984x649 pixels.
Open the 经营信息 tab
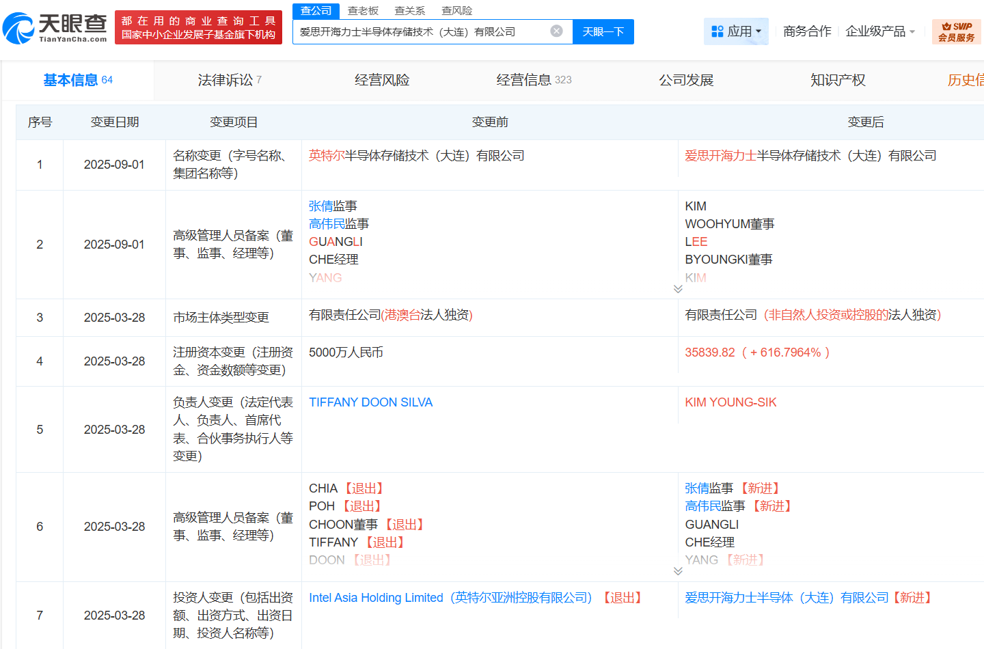534,80
